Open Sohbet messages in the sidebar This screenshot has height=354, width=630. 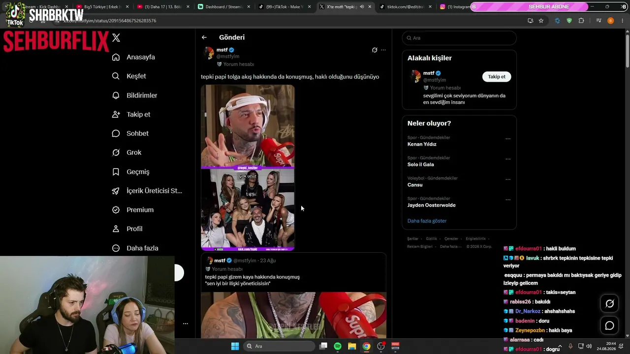click(x=130, y=133)
